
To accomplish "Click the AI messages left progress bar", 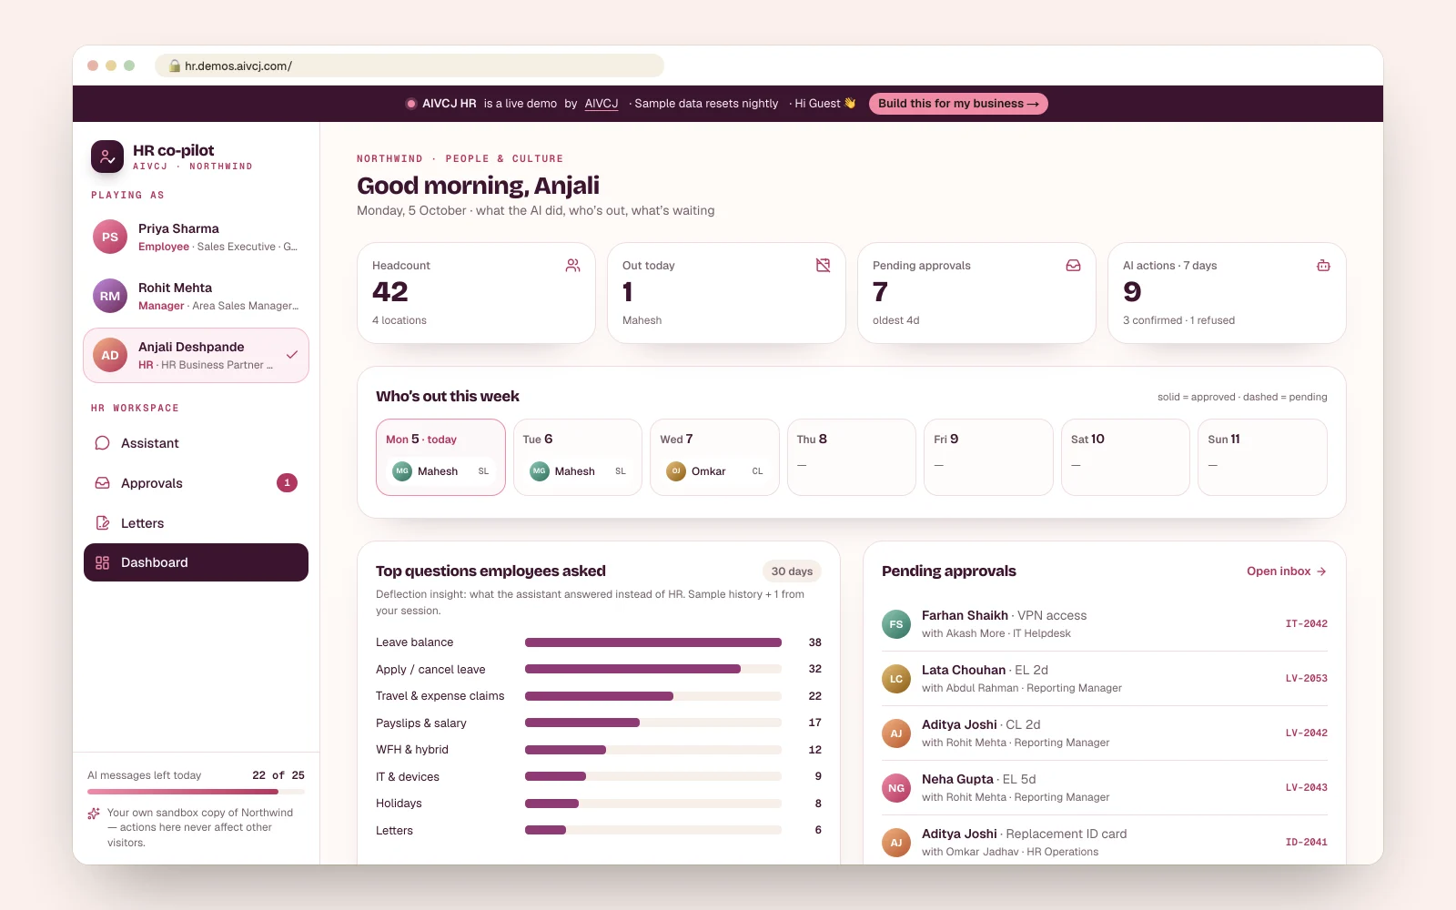I will (196, 792).
